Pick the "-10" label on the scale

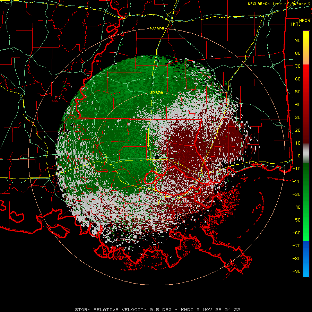[296, 169]
